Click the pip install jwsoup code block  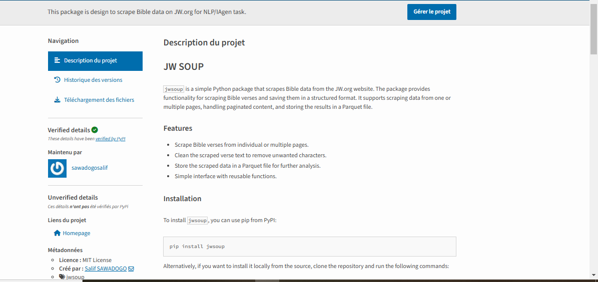309,247
